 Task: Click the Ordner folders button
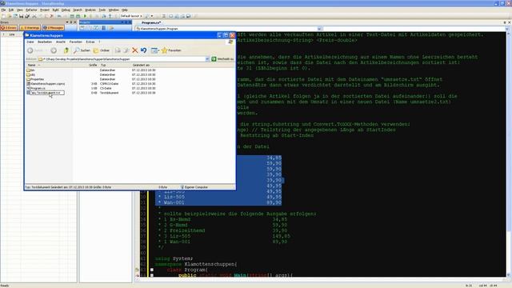click(102, 50)
